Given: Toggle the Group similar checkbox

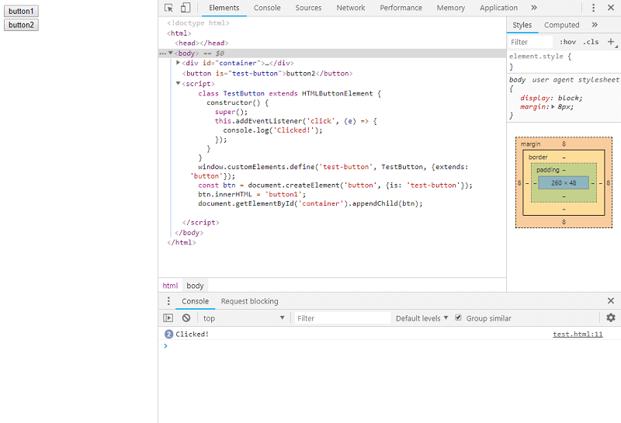Looking at the screenshot, I should click(458, 318).
